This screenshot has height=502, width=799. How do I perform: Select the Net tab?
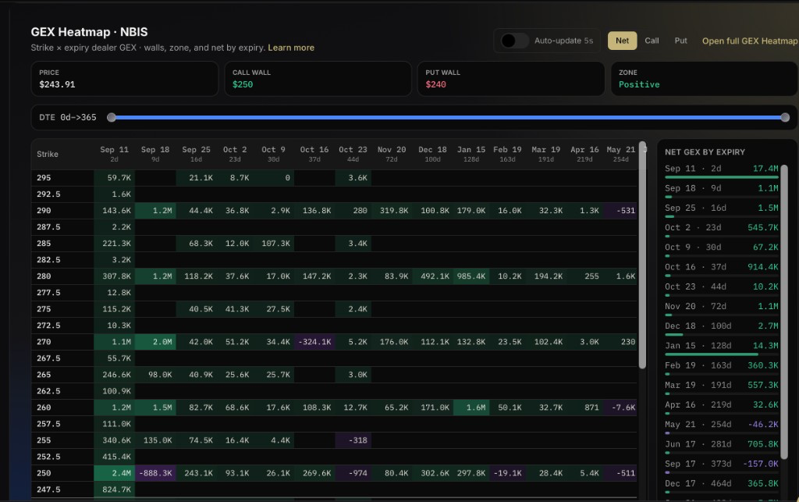pyautogui.click(x=622, y=41)
